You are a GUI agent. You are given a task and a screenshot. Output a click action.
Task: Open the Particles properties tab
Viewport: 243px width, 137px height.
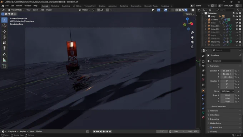coord(203,99)
